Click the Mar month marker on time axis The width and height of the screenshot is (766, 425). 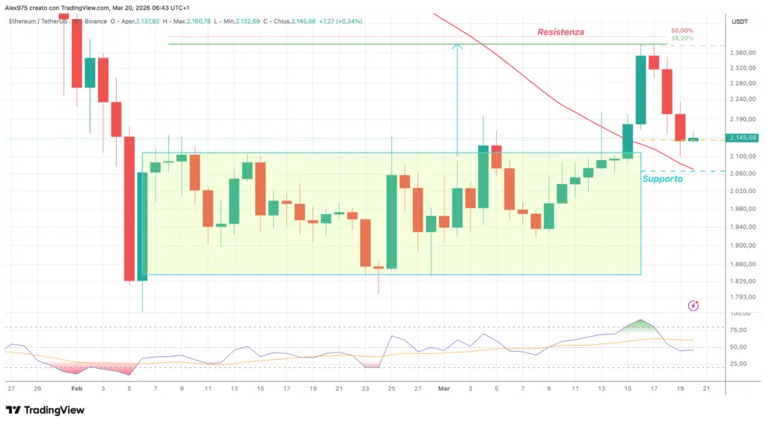pos(444,389)
